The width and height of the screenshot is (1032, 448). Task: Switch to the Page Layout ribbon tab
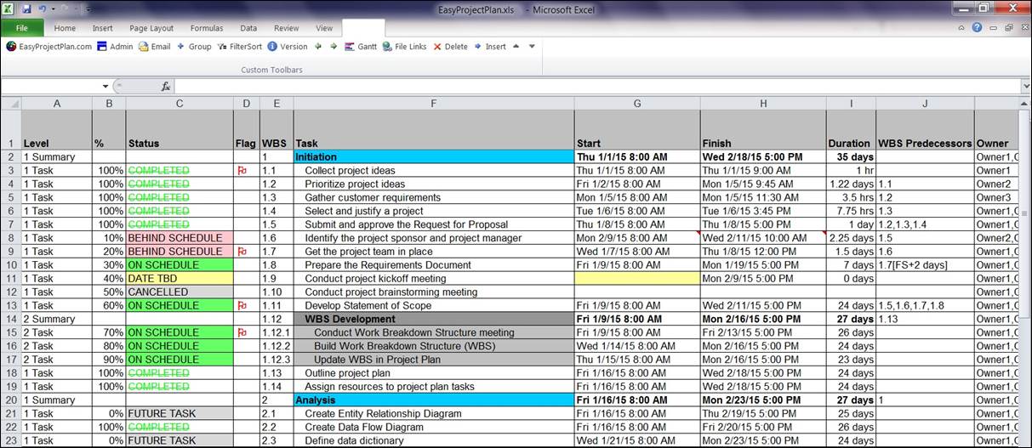pyautogui.click(x=151, y=28)
